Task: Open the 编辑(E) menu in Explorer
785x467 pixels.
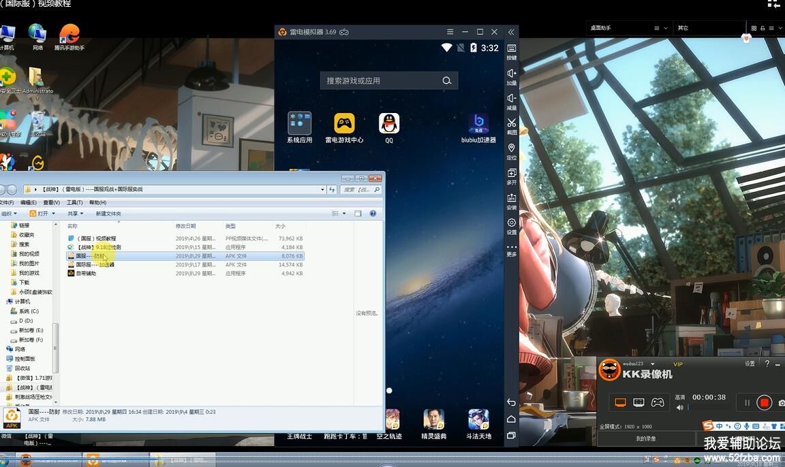Action: click(28, 202)
